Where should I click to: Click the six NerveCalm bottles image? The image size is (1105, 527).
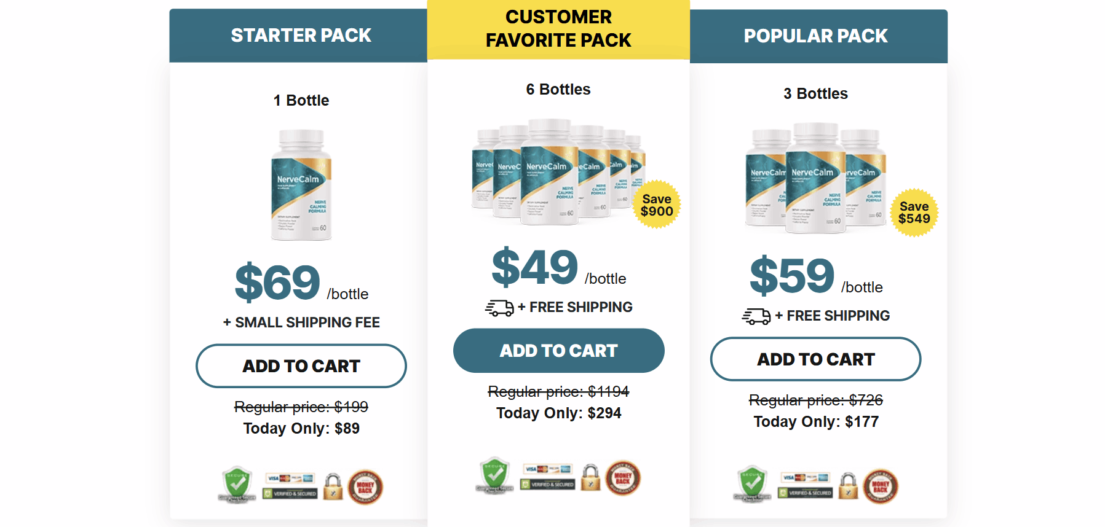(x=558, y=172)
